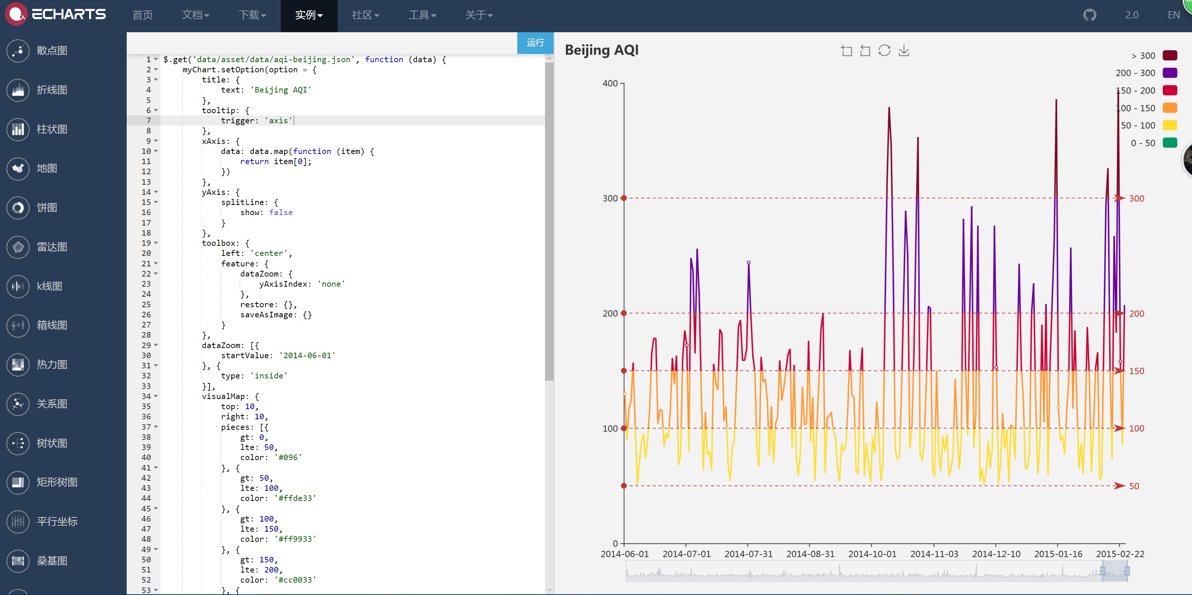Image resolution: width=1192 pixels, height=595 pixels.
Task: Click the 50 mark line label
Action: click(1134, 486)
